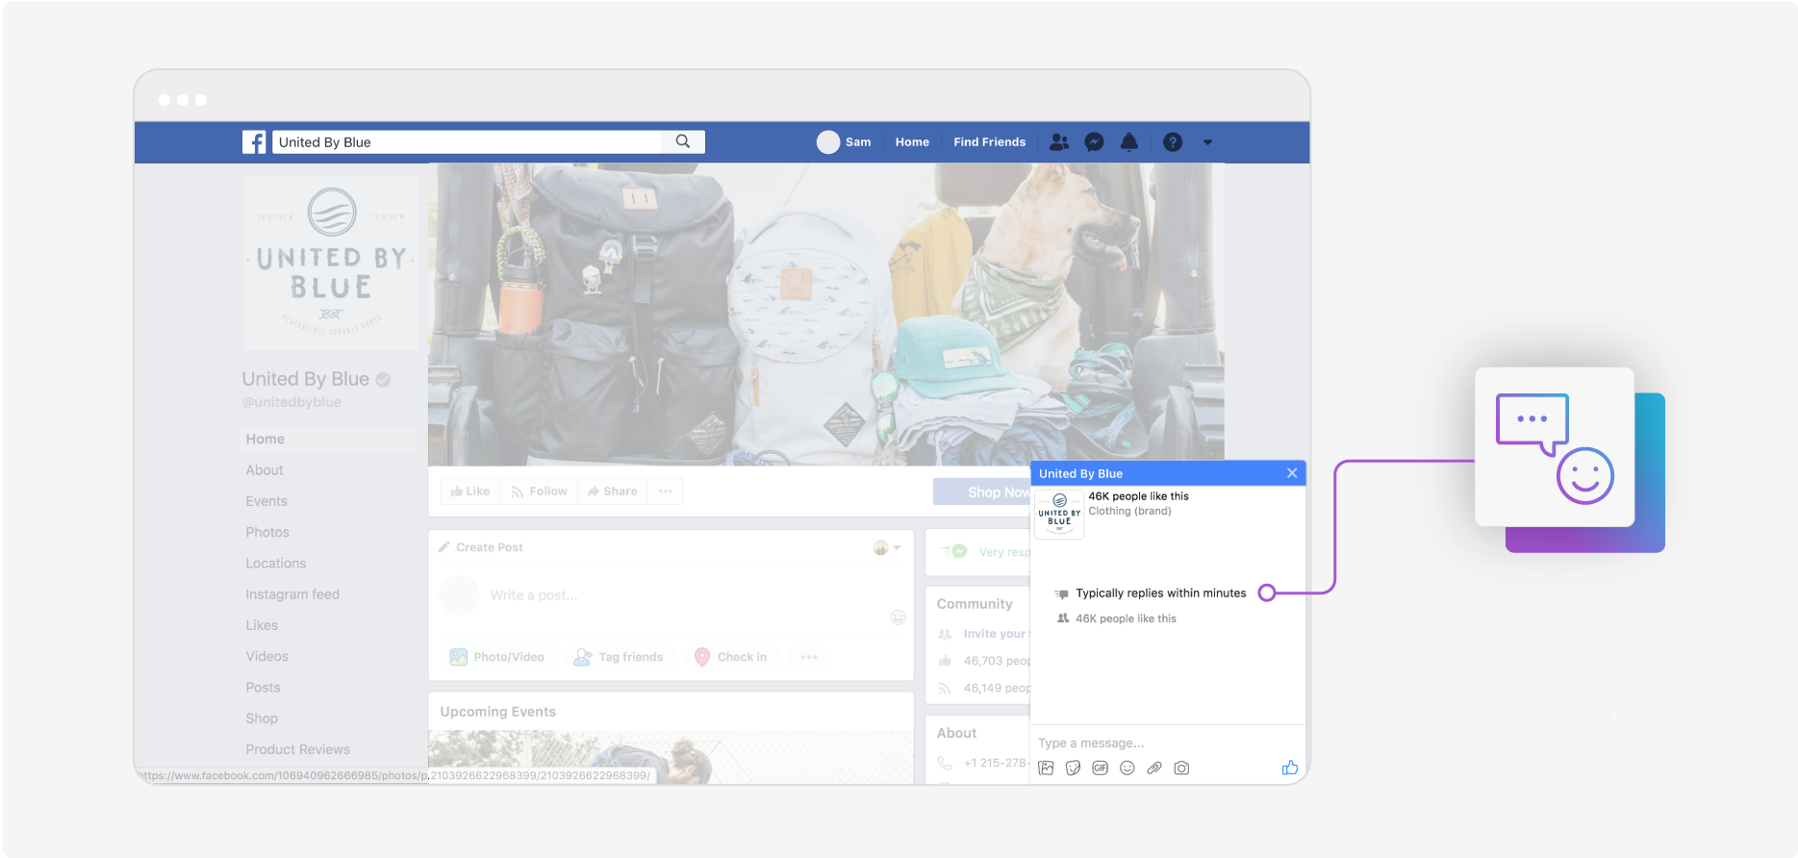Open the GIF picker in chat

(1101, 768)
